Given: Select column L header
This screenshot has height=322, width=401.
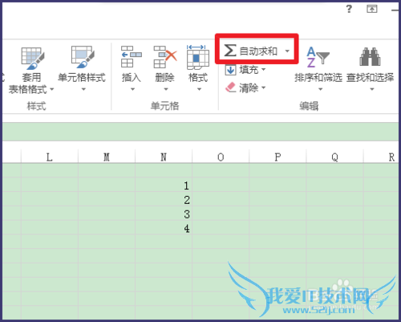Looking at the screenshot, I should [x=50, y=157].
